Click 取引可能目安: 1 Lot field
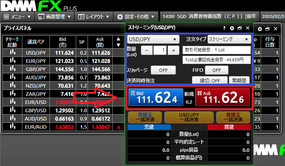The image size is (285, 166). coord(217,50)
